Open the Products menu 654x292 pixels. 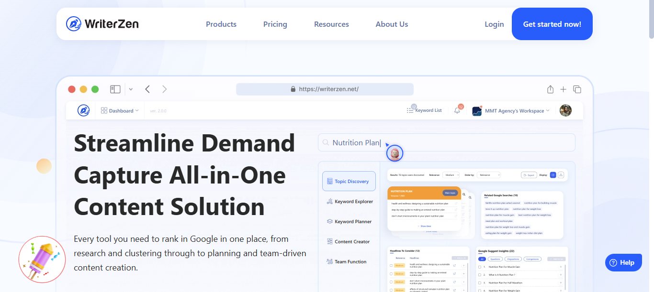pyautogui.click(x=221, y=24)
